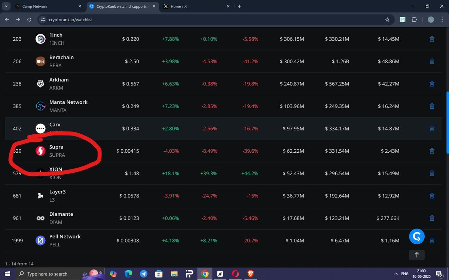Open Opera from the taskbar

[235, 274]
